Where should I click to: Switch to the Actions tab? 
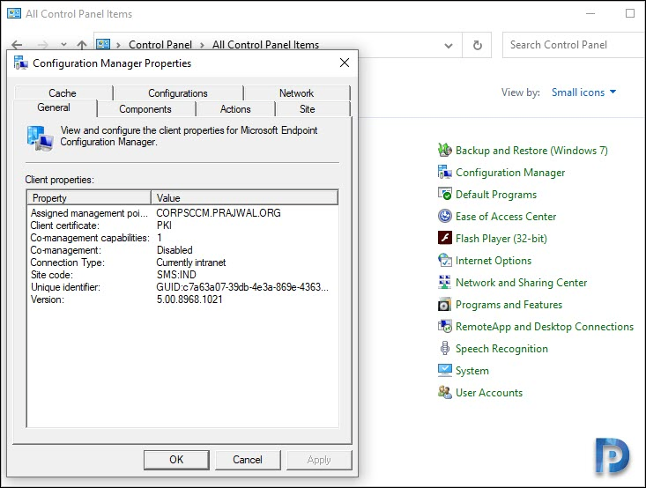point(235,109)
